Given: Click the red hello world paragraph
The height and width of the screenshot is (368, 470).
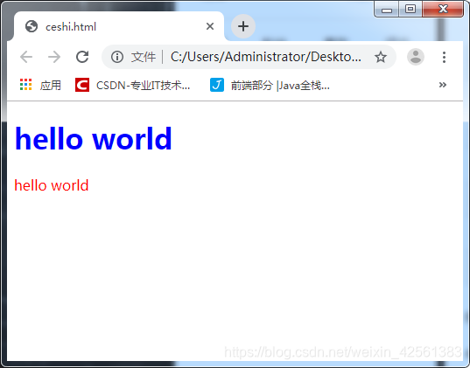Looking at the screenshot, I should (x=52, y=185).
